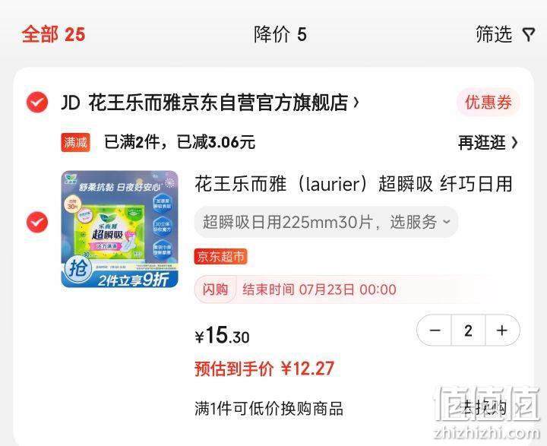Tap 去换购 to redeem low-price items

point(482,408)
